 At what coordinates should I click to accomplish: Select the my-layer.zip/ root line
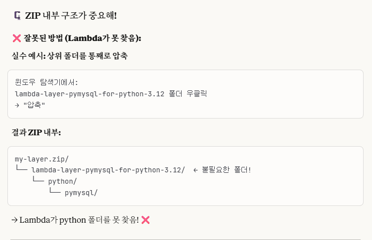[42, 159]
